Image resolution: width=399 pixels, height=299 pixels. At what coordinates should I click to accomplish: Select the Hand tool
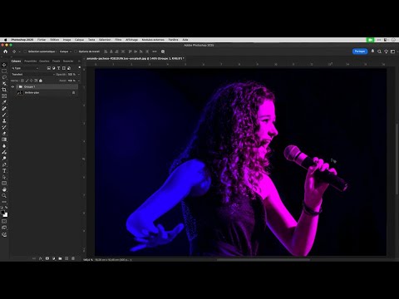(4, 189)
